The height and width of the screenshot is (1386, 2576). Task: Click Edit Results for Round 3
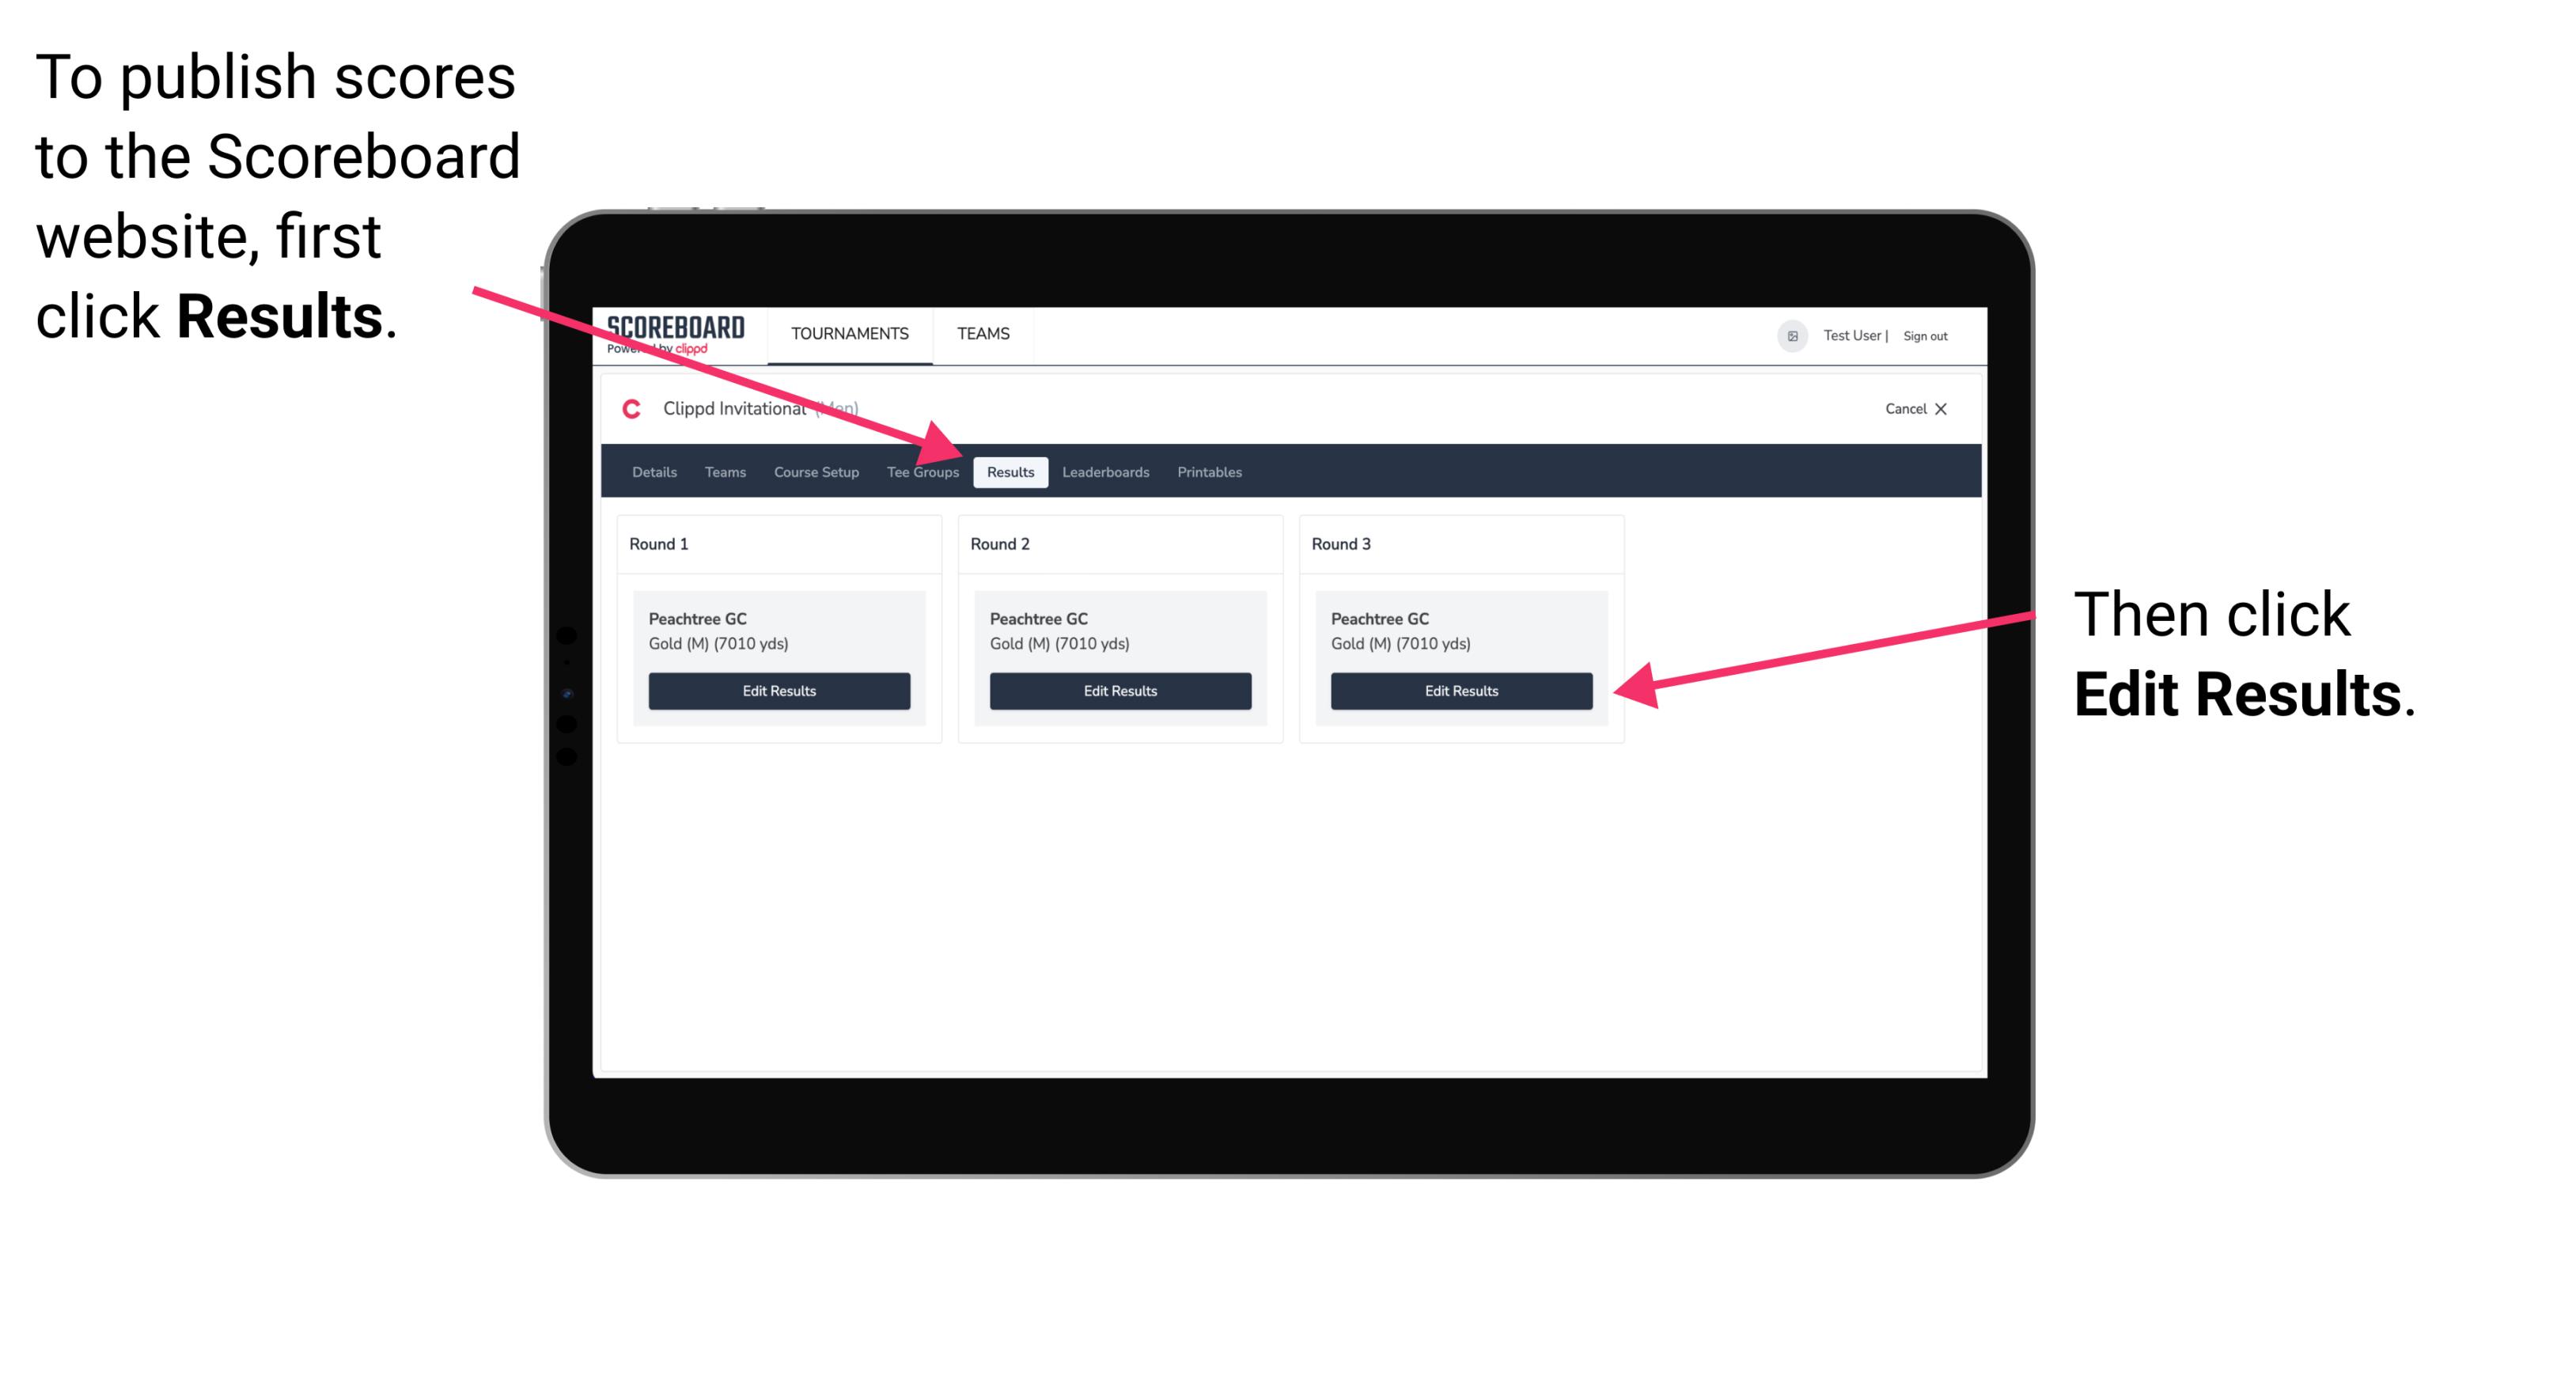click(x=1458, y=690)
